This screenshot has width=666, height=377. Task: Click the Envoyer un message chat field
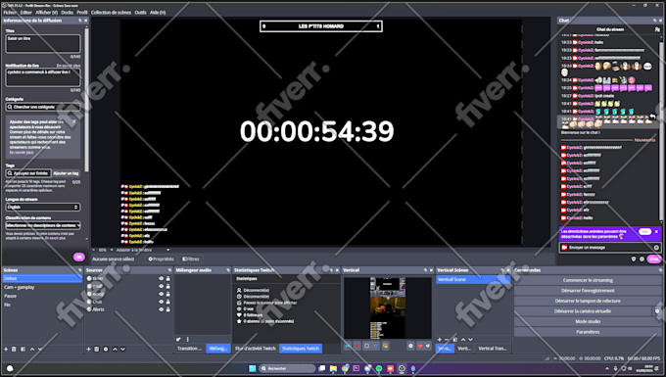coord(610,248)
